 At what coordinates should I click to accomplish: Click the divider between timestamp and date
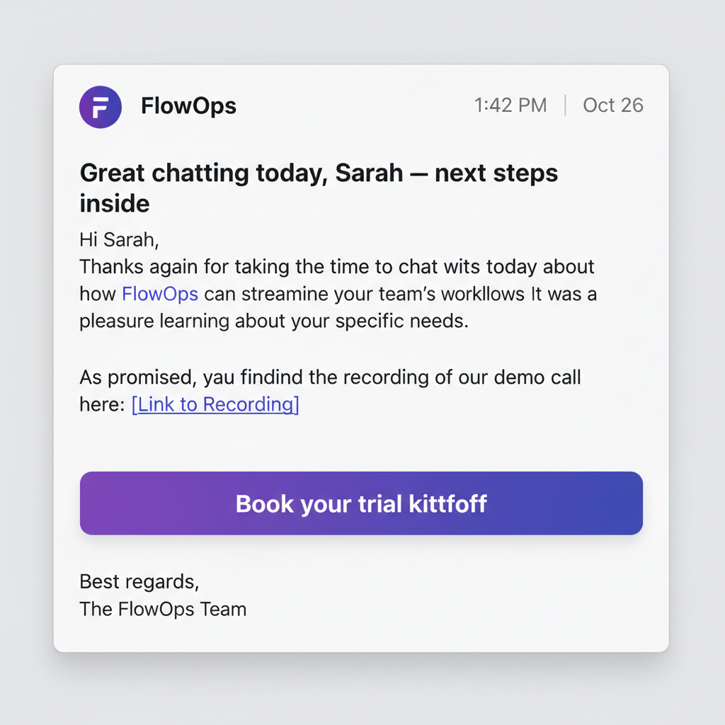(565, 105)
